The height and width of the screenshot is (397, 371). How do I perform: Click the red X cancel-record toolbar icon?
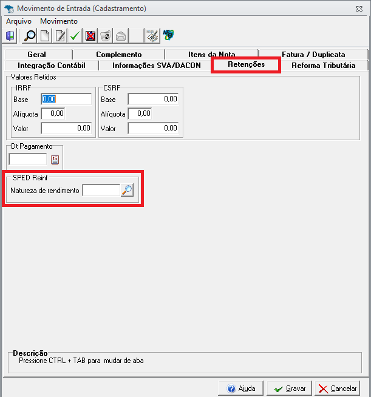click(90, 36)
